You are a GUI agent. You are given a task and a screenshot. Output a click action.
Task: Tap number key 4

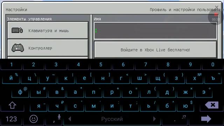[78, 64]
